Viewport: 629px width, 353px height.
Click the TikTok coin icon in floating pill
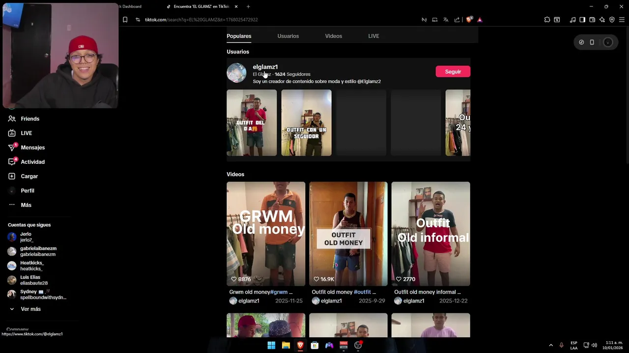(581, 42)
